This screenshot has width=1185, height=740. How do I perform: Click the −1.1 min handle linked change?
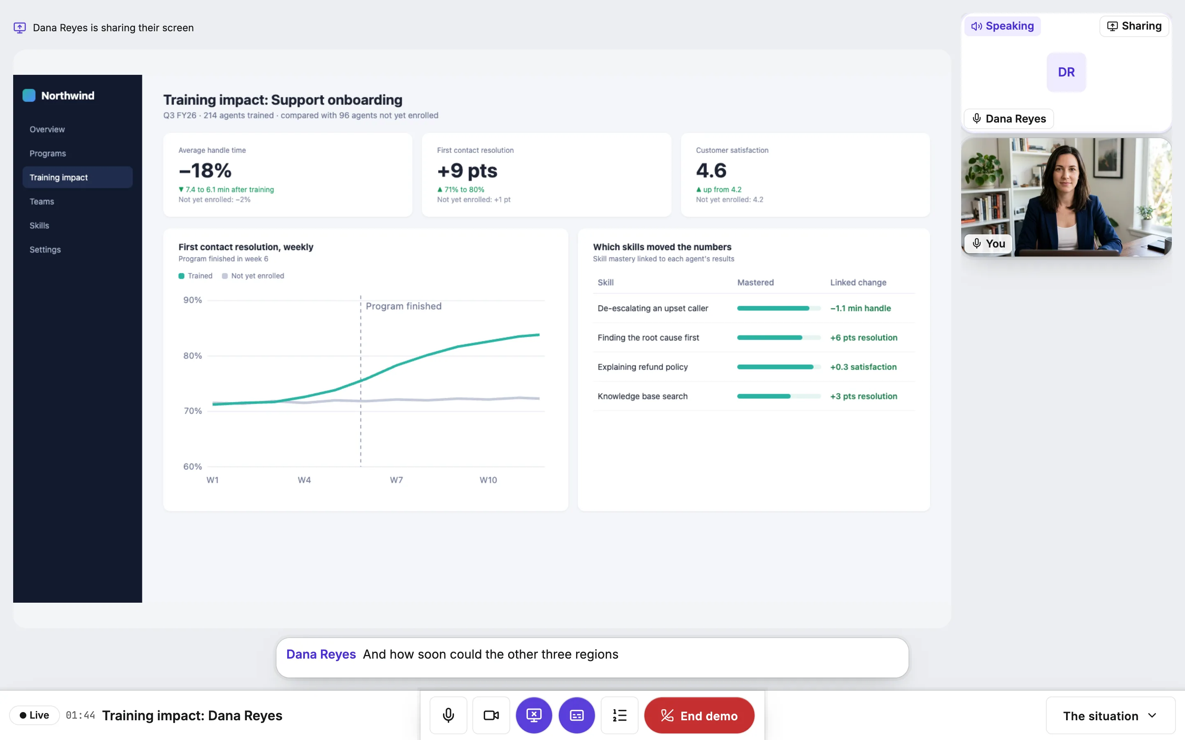point(860,308)
